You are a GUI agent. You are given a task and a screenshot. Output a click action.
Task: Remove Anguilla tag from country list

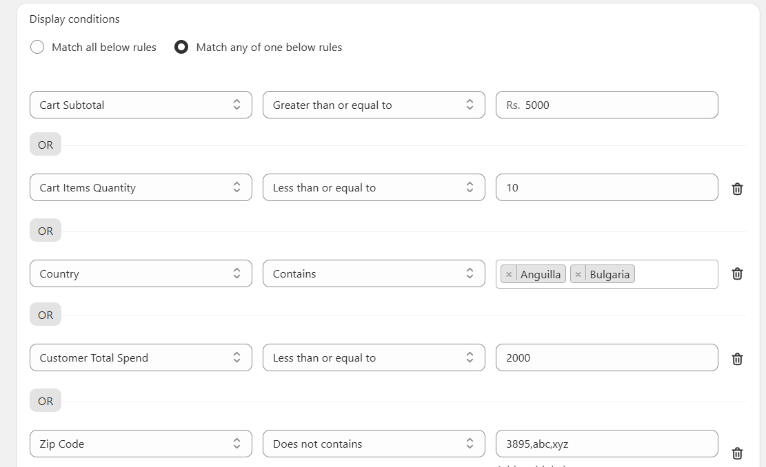(509, 274)
